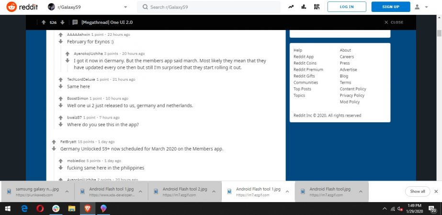
Task: Expand options for samsung galaxy n....jpg download
Action: (67, 192)
